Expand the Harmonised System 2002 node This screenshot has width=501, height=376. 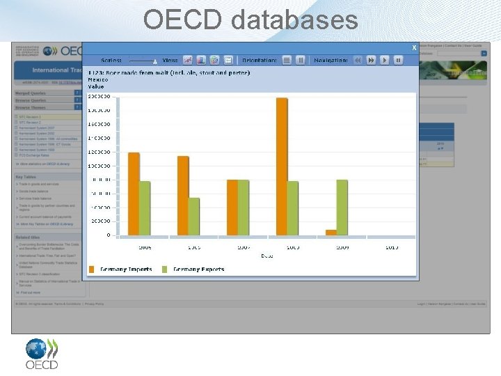click(x=16, y=133)
